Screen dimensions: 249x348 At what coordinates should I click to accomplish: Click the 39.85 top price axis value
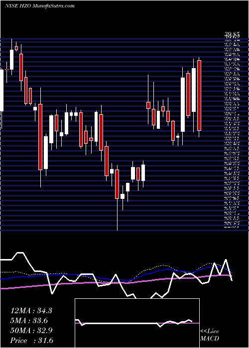232,35
